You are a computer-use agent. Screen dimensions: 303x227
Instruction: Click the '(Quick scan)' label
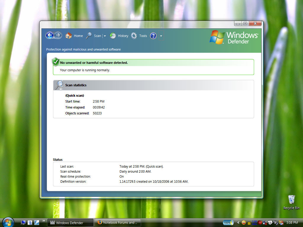pos(75,95)
